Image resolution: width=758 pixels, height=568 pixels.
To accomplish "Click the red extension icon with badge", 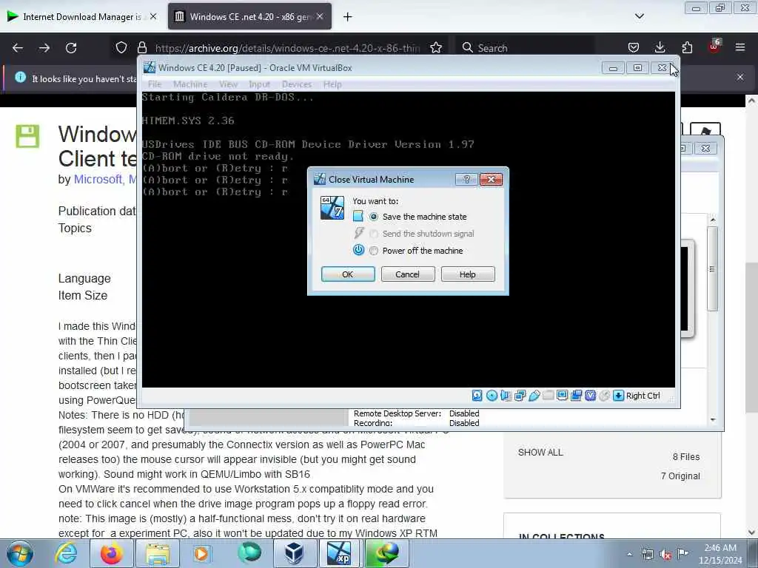I will [714, 47].
